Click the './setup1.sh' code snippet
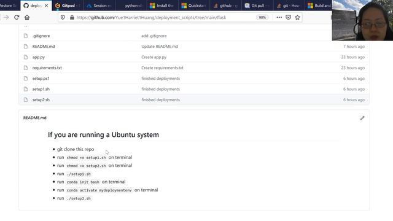 [x=79, y=174]
